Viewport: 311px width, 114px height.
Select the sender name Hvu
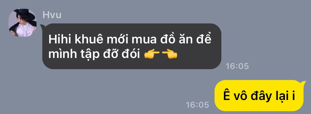tap(52, 15)
